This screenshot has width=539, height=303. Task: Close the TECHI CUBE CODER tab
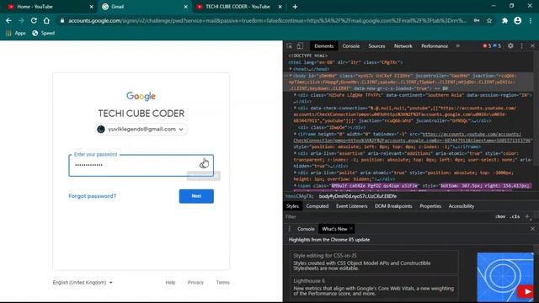[280, 7]
